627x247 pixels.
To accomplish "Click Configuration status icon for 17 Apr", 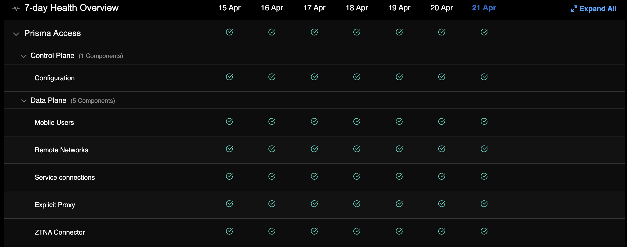I will coord(314,77).
